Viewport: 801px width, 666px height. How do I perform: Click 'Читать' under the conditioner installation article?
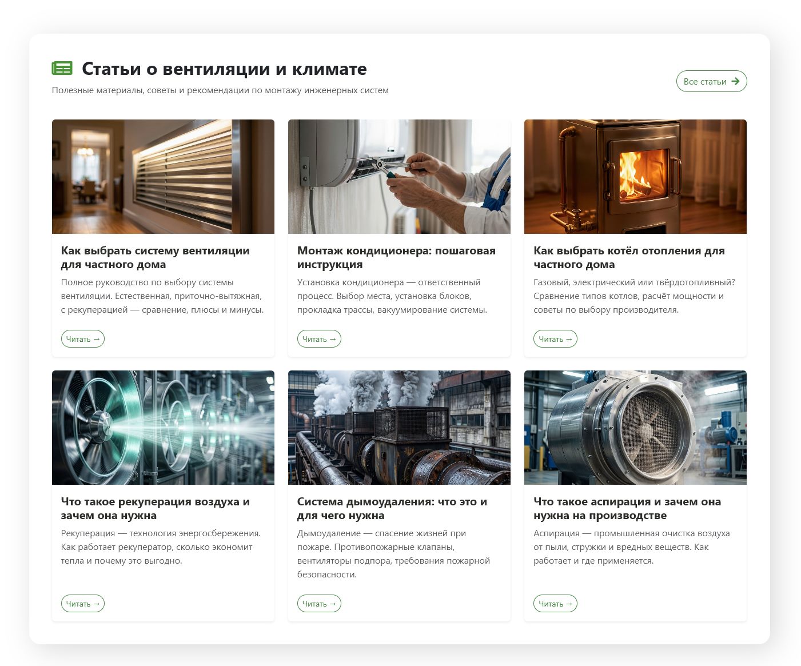pos(319,339)
